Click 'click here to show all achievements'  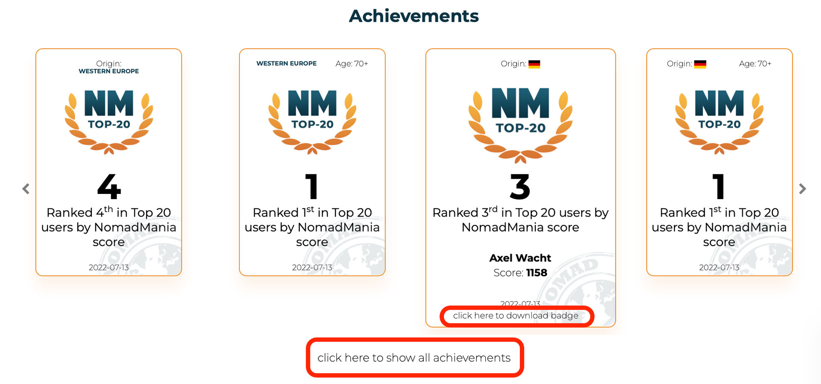414,358
